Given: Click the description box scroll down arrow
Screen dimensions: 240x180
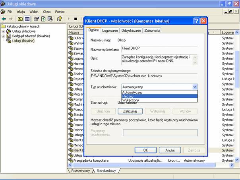Looking at the screenshot, I should [x=195, y=62].
